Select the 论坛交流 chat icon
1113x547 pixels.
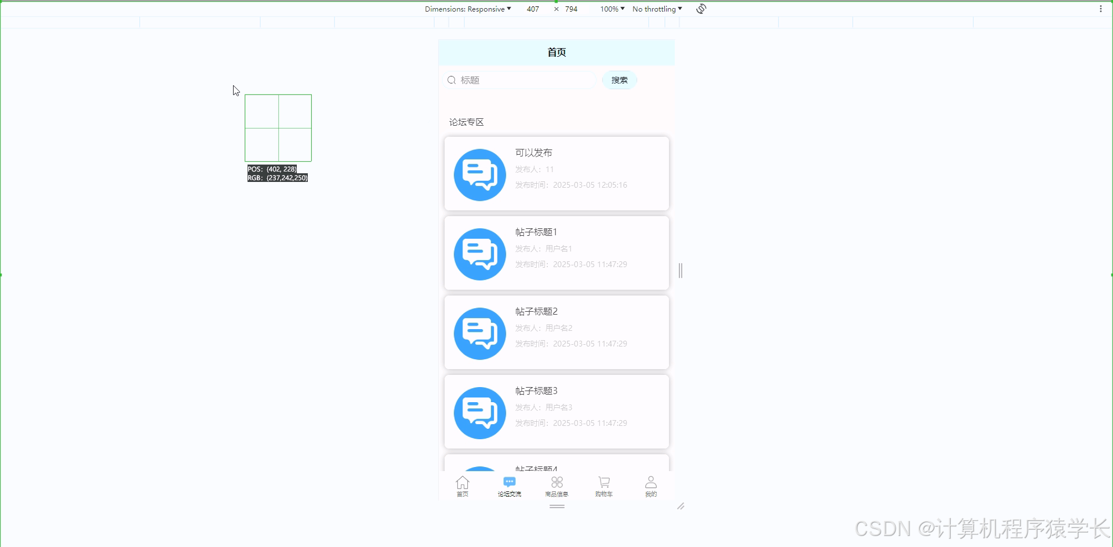click(509, 482)
